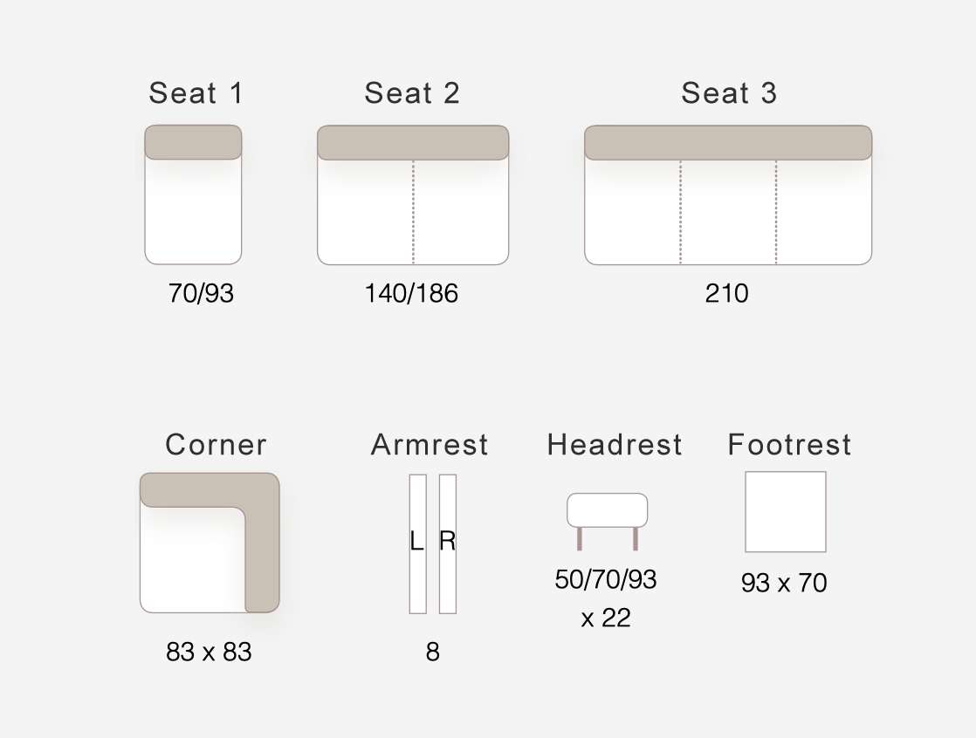This screenshot has height=738, width=976.
Task: Click the "Footrest" label
Action: coord(789,445)
